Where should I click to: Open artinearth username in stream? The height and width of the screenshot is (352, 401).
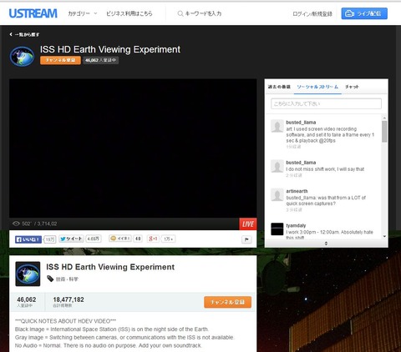click(297, 191)
